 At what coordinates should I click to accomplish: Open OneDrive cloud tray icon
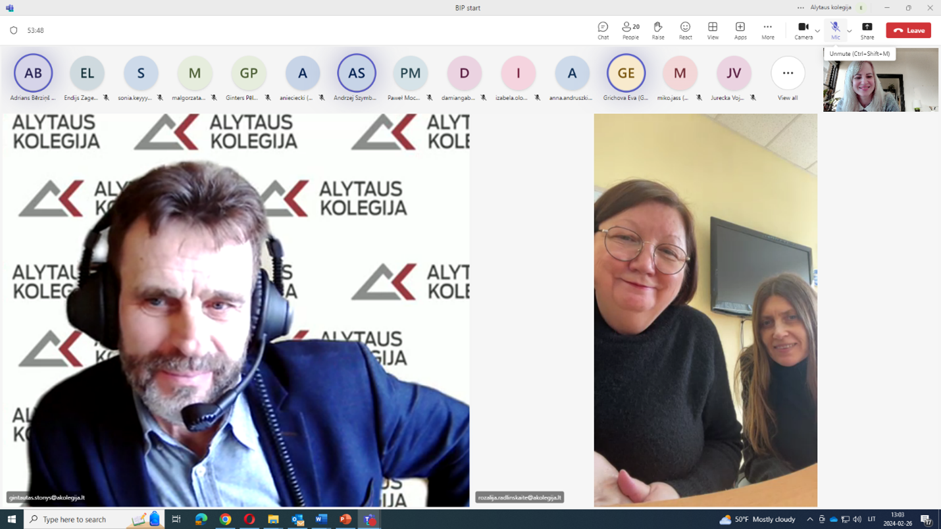tap(833, 519)
